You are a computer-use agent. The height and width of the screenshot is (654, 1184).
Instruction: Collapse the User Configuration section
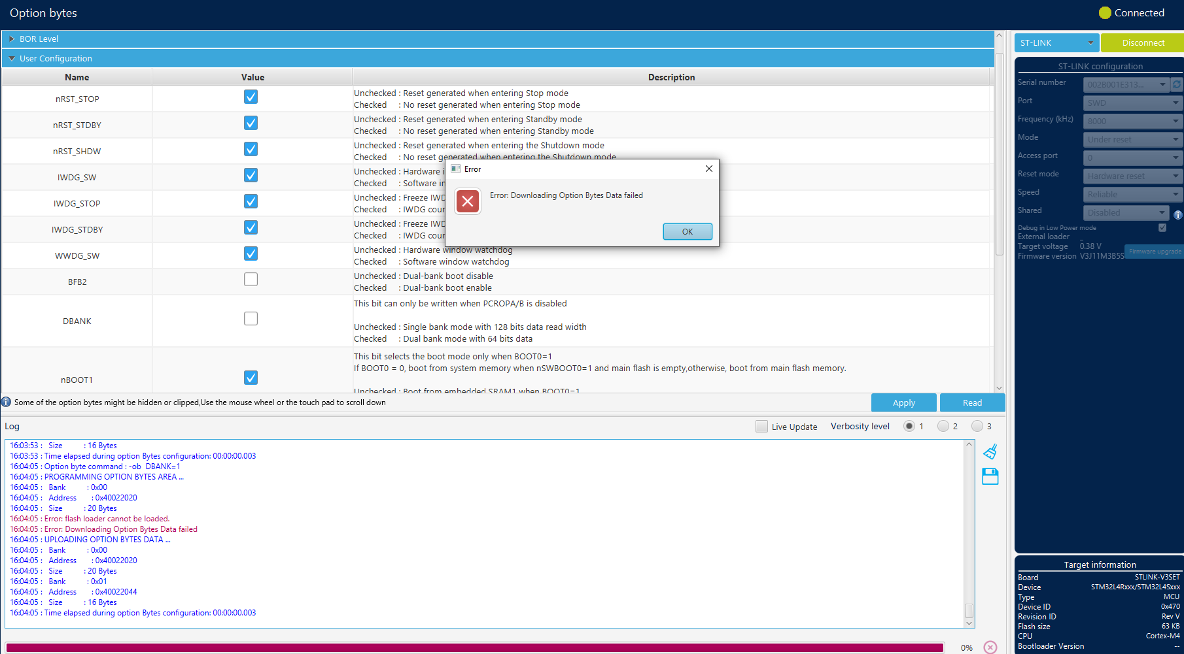click(x=12, y=57)
